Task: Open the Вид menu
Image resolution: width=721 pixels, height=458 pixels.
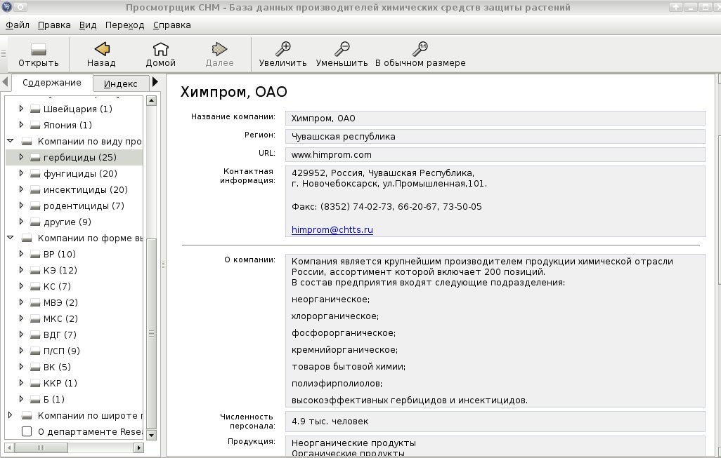Action: [x=88, y=25]
